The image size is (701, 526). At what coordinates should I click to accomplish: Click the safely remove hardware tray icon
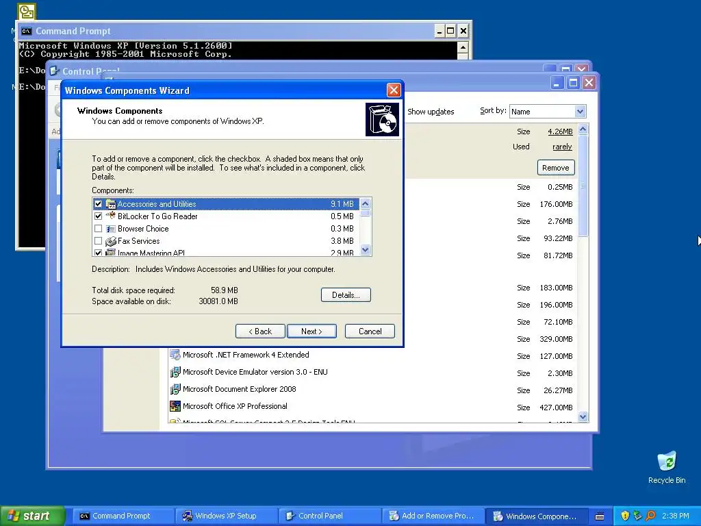point(638,516)
